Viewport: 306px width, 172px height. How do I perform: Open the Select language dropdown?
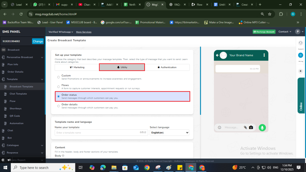coord(169,133)
